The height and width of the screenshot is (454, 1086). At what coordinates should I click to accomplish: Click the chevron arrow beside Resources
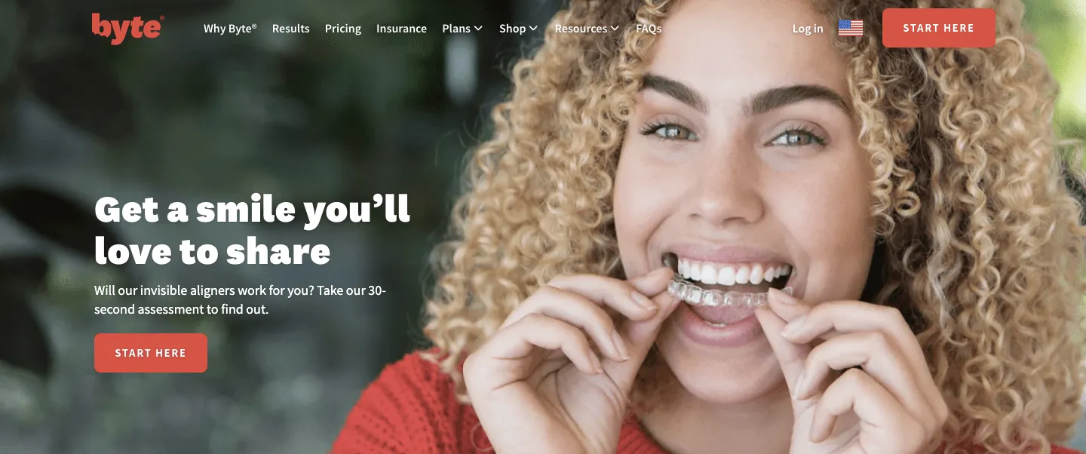615,29
